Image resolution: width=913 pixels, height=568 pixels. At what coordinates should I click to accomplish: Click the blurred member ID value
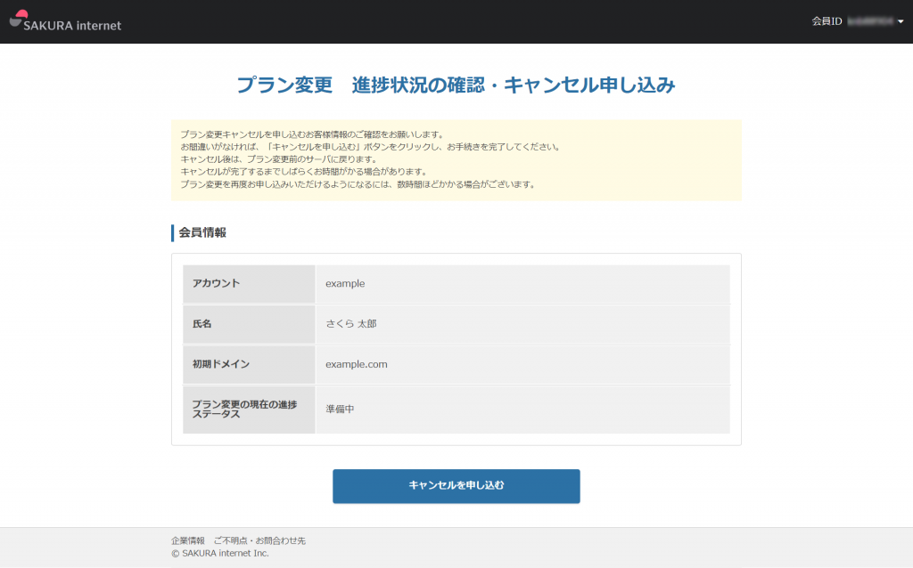click(x=870, y=21)
